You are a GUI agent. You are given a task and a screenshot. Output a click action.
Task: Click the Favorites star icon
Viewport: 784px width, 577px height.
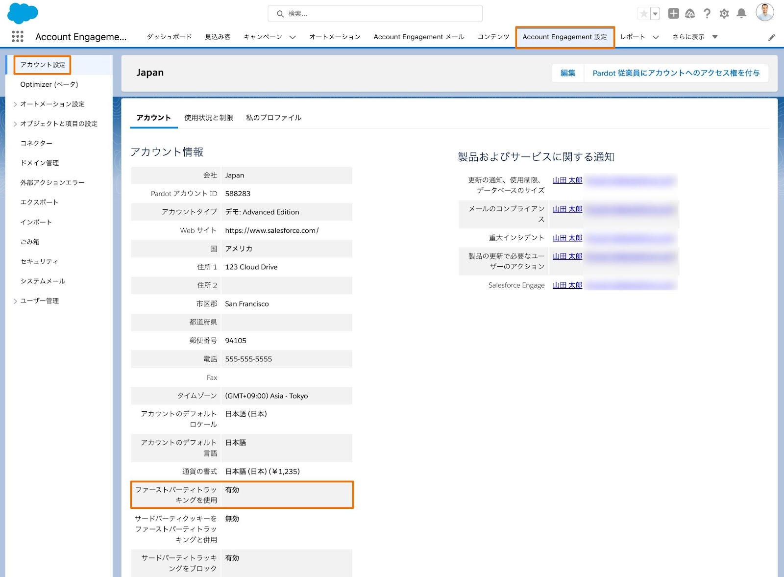click(644, 14)
